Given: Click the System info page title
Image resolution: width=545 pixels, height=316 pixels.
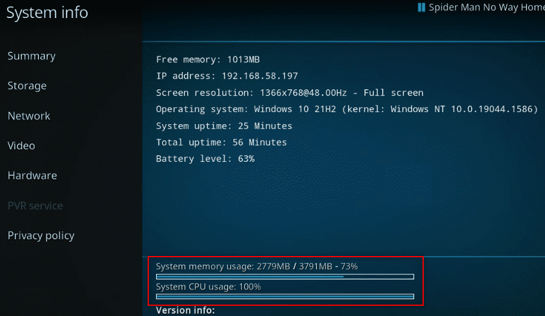Looking at the screenshot, I should click(47, 13).
